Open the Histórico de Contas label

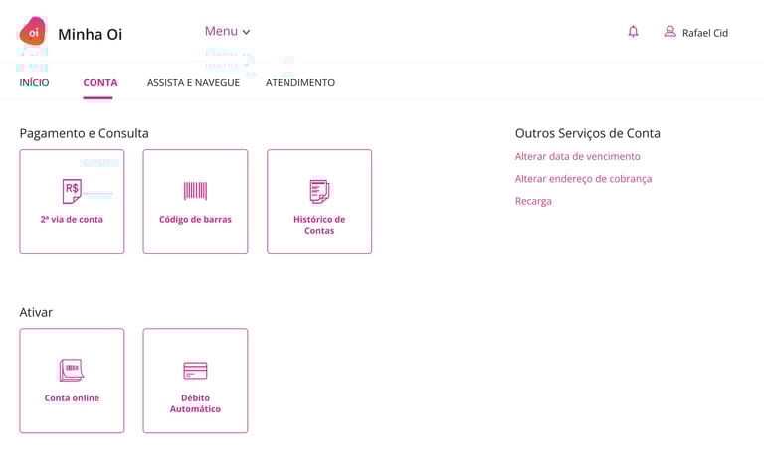click(x=319, y=225)
